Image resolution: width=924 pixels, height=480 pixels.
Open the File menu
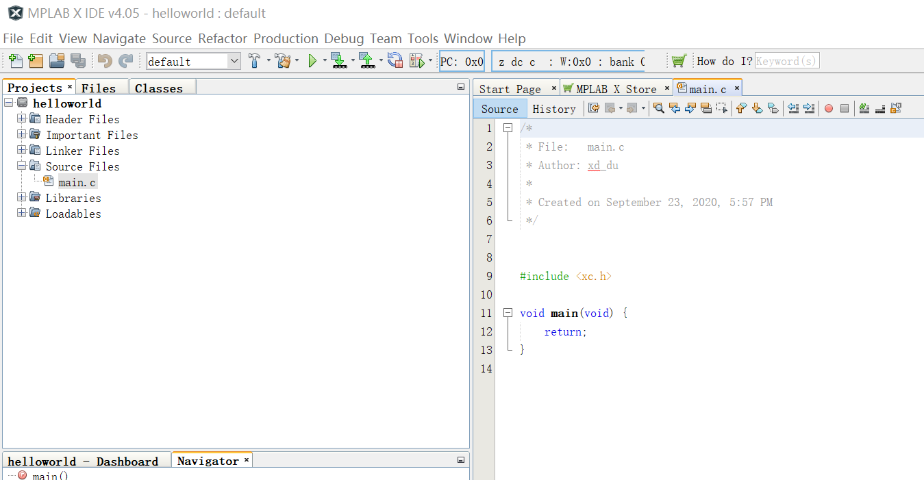coord(13,38)
